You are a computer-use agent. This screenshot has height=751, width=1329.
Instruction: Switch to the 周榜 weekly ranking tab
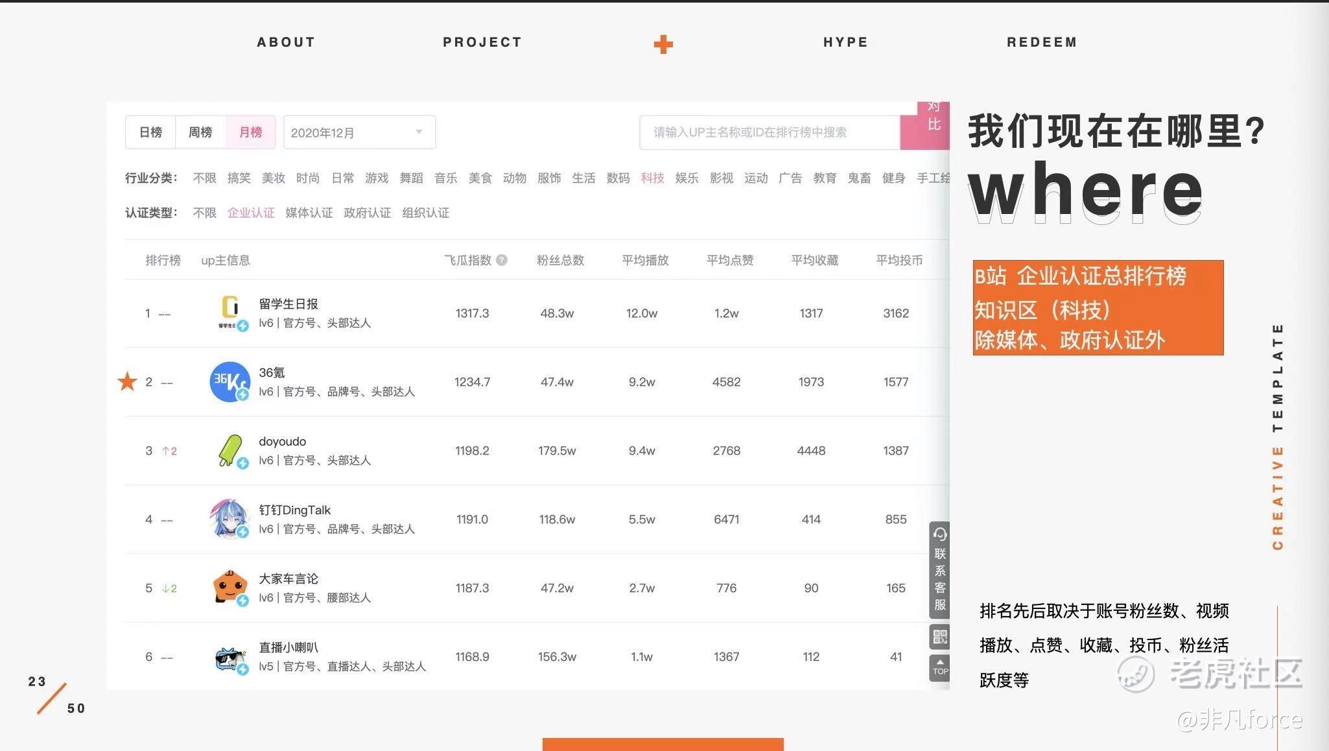pyautogui.click(x=200, y=132)
